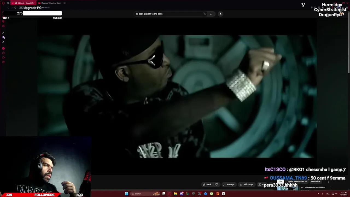
Task: Select the D'après votre recherche chip
Action: 297,181
